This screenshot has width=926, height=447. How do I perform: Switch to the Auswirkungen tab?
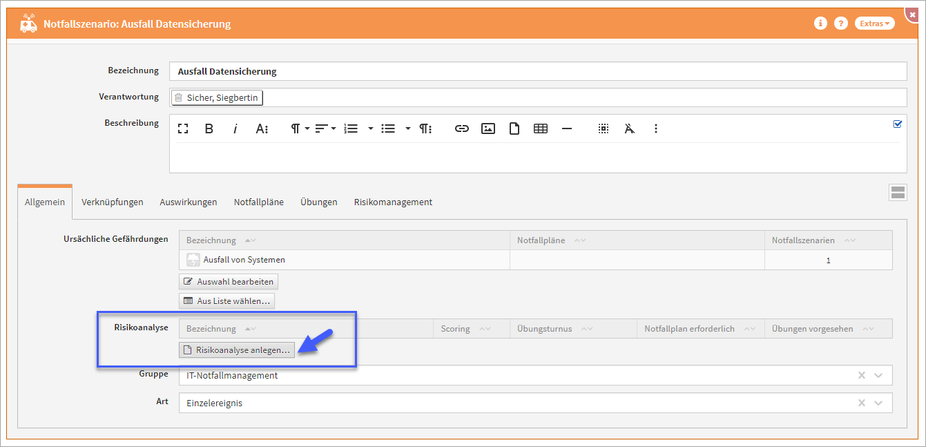pos(189,202)
